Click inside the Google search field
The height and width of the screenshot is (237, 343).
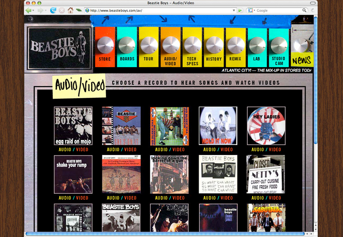[279, 10]
